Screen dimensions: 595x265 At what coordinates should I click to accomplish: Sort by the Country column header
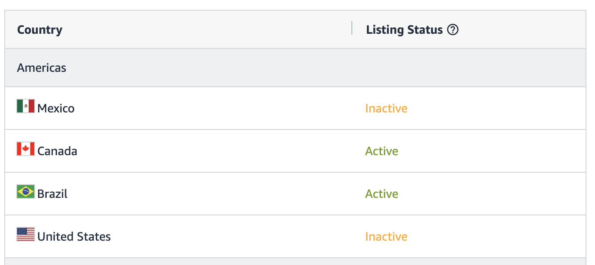(40, 30)
